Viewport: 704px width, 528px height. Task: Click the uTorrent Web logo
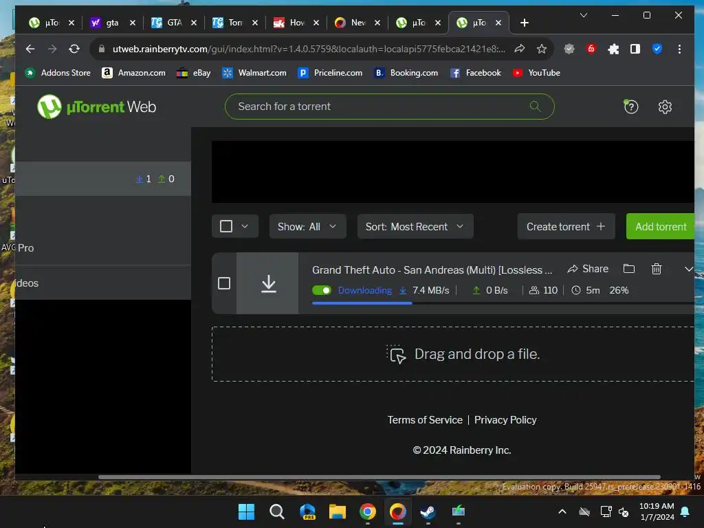(x=96, y=107)
